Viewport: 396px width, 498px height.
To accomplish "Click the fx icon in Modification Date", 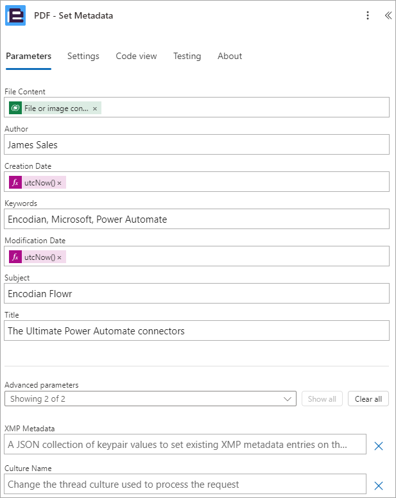I will pos(15,257).
